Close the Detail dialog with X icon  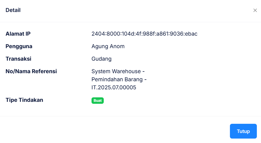pyautogui.click(x=255, y=10)
